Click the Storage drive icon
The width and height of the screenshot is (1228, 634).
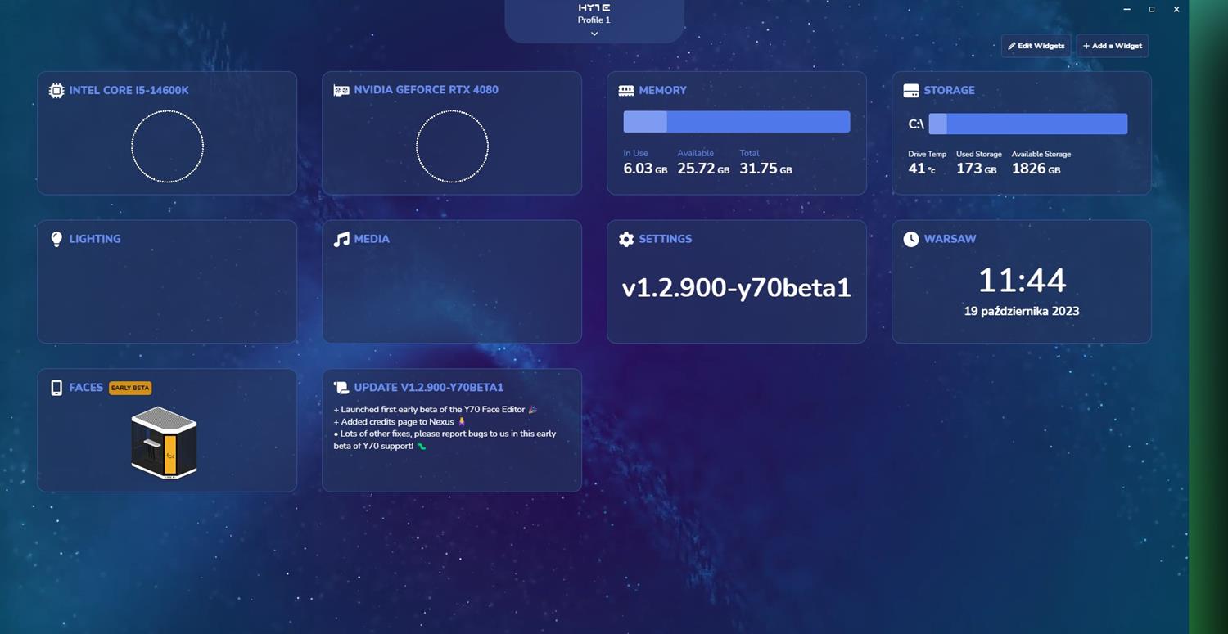911,91
